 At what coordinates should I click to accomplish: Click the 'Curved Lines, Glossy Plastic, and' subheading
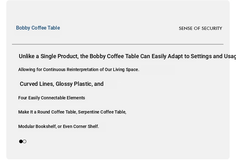click(62, 84)
